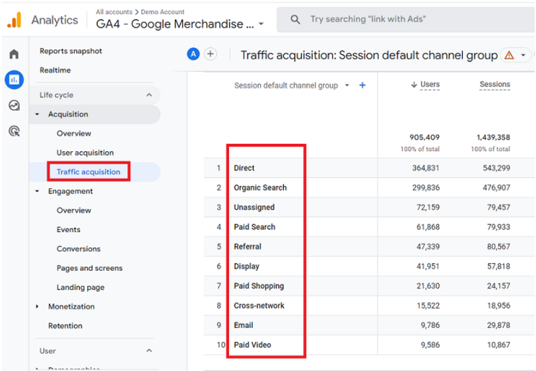Open the Advertising cursor target icon
The width and height of the screenshot is (536, 371).
pyautogui.click(x=14, y=131)
